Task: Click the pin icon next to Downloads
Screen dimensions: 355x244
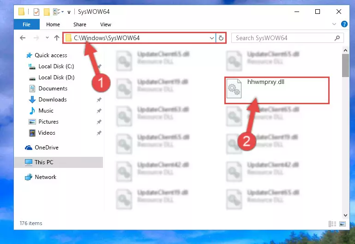Action: click(99, 100)
